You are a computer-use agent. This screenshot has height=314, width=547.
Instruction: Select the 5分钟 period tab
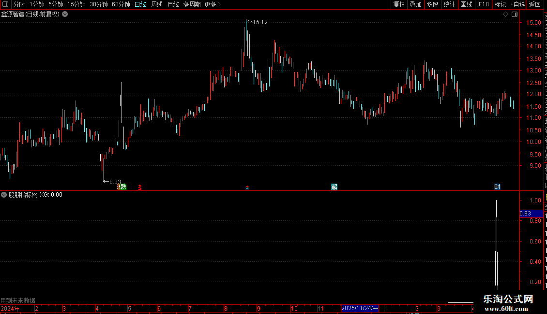pos(56,4)
